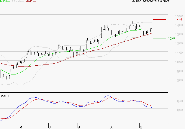
Task: Click the 1500 price axis label
Action: (x=179, y=16)
